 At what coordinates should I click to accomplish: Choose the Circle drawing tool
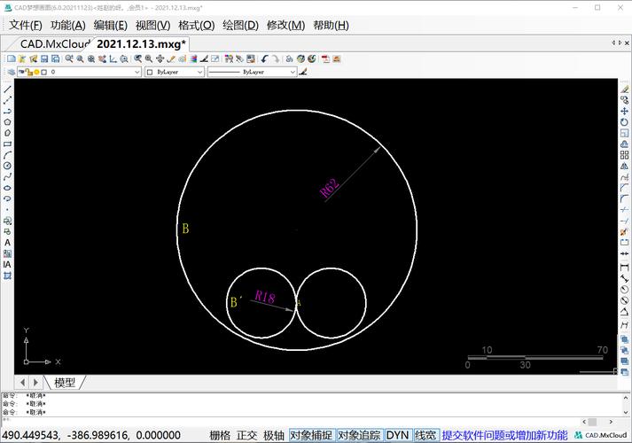pyautogui.click(x=7, y=166)
